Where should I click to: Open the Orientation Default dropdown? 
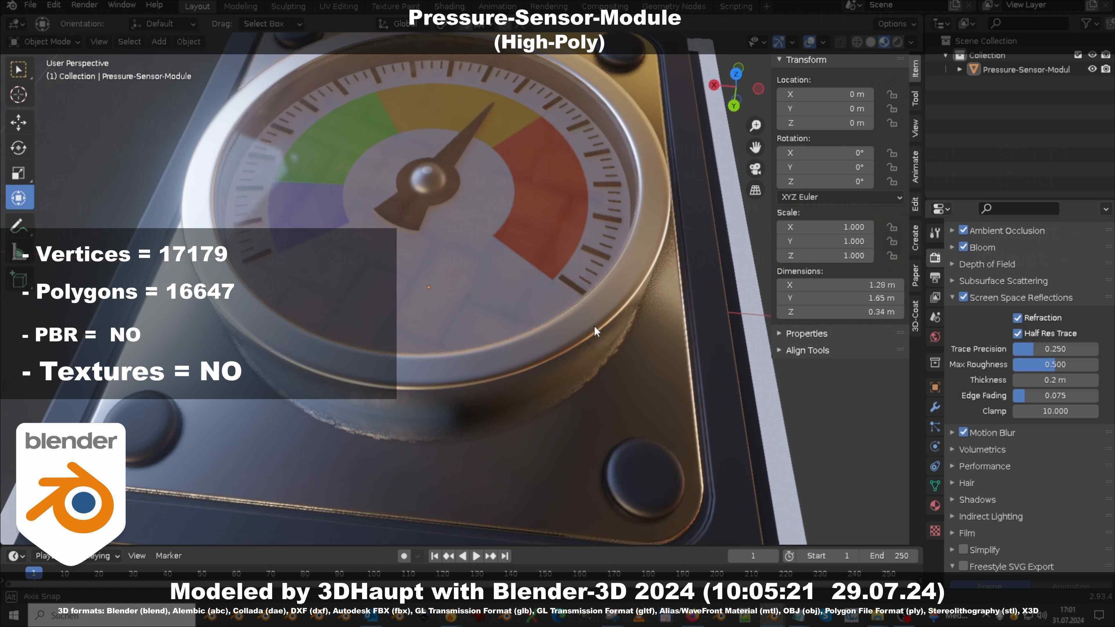163,24
